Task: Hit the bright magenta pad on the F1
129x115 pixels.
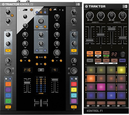Action: pos(101,87)
